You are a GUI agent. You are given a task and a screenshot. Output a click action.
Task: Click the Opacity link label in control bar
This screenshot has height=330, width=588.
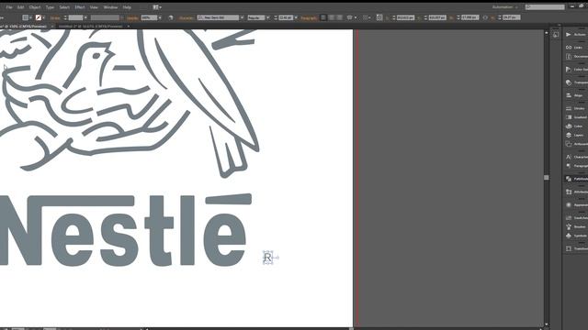click(x=132, y=17)
